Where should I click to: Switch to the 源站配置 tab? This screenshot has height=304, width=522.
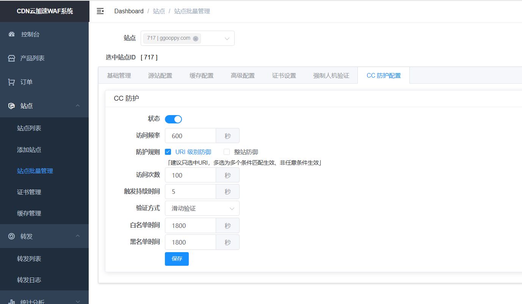coord(160,75)
